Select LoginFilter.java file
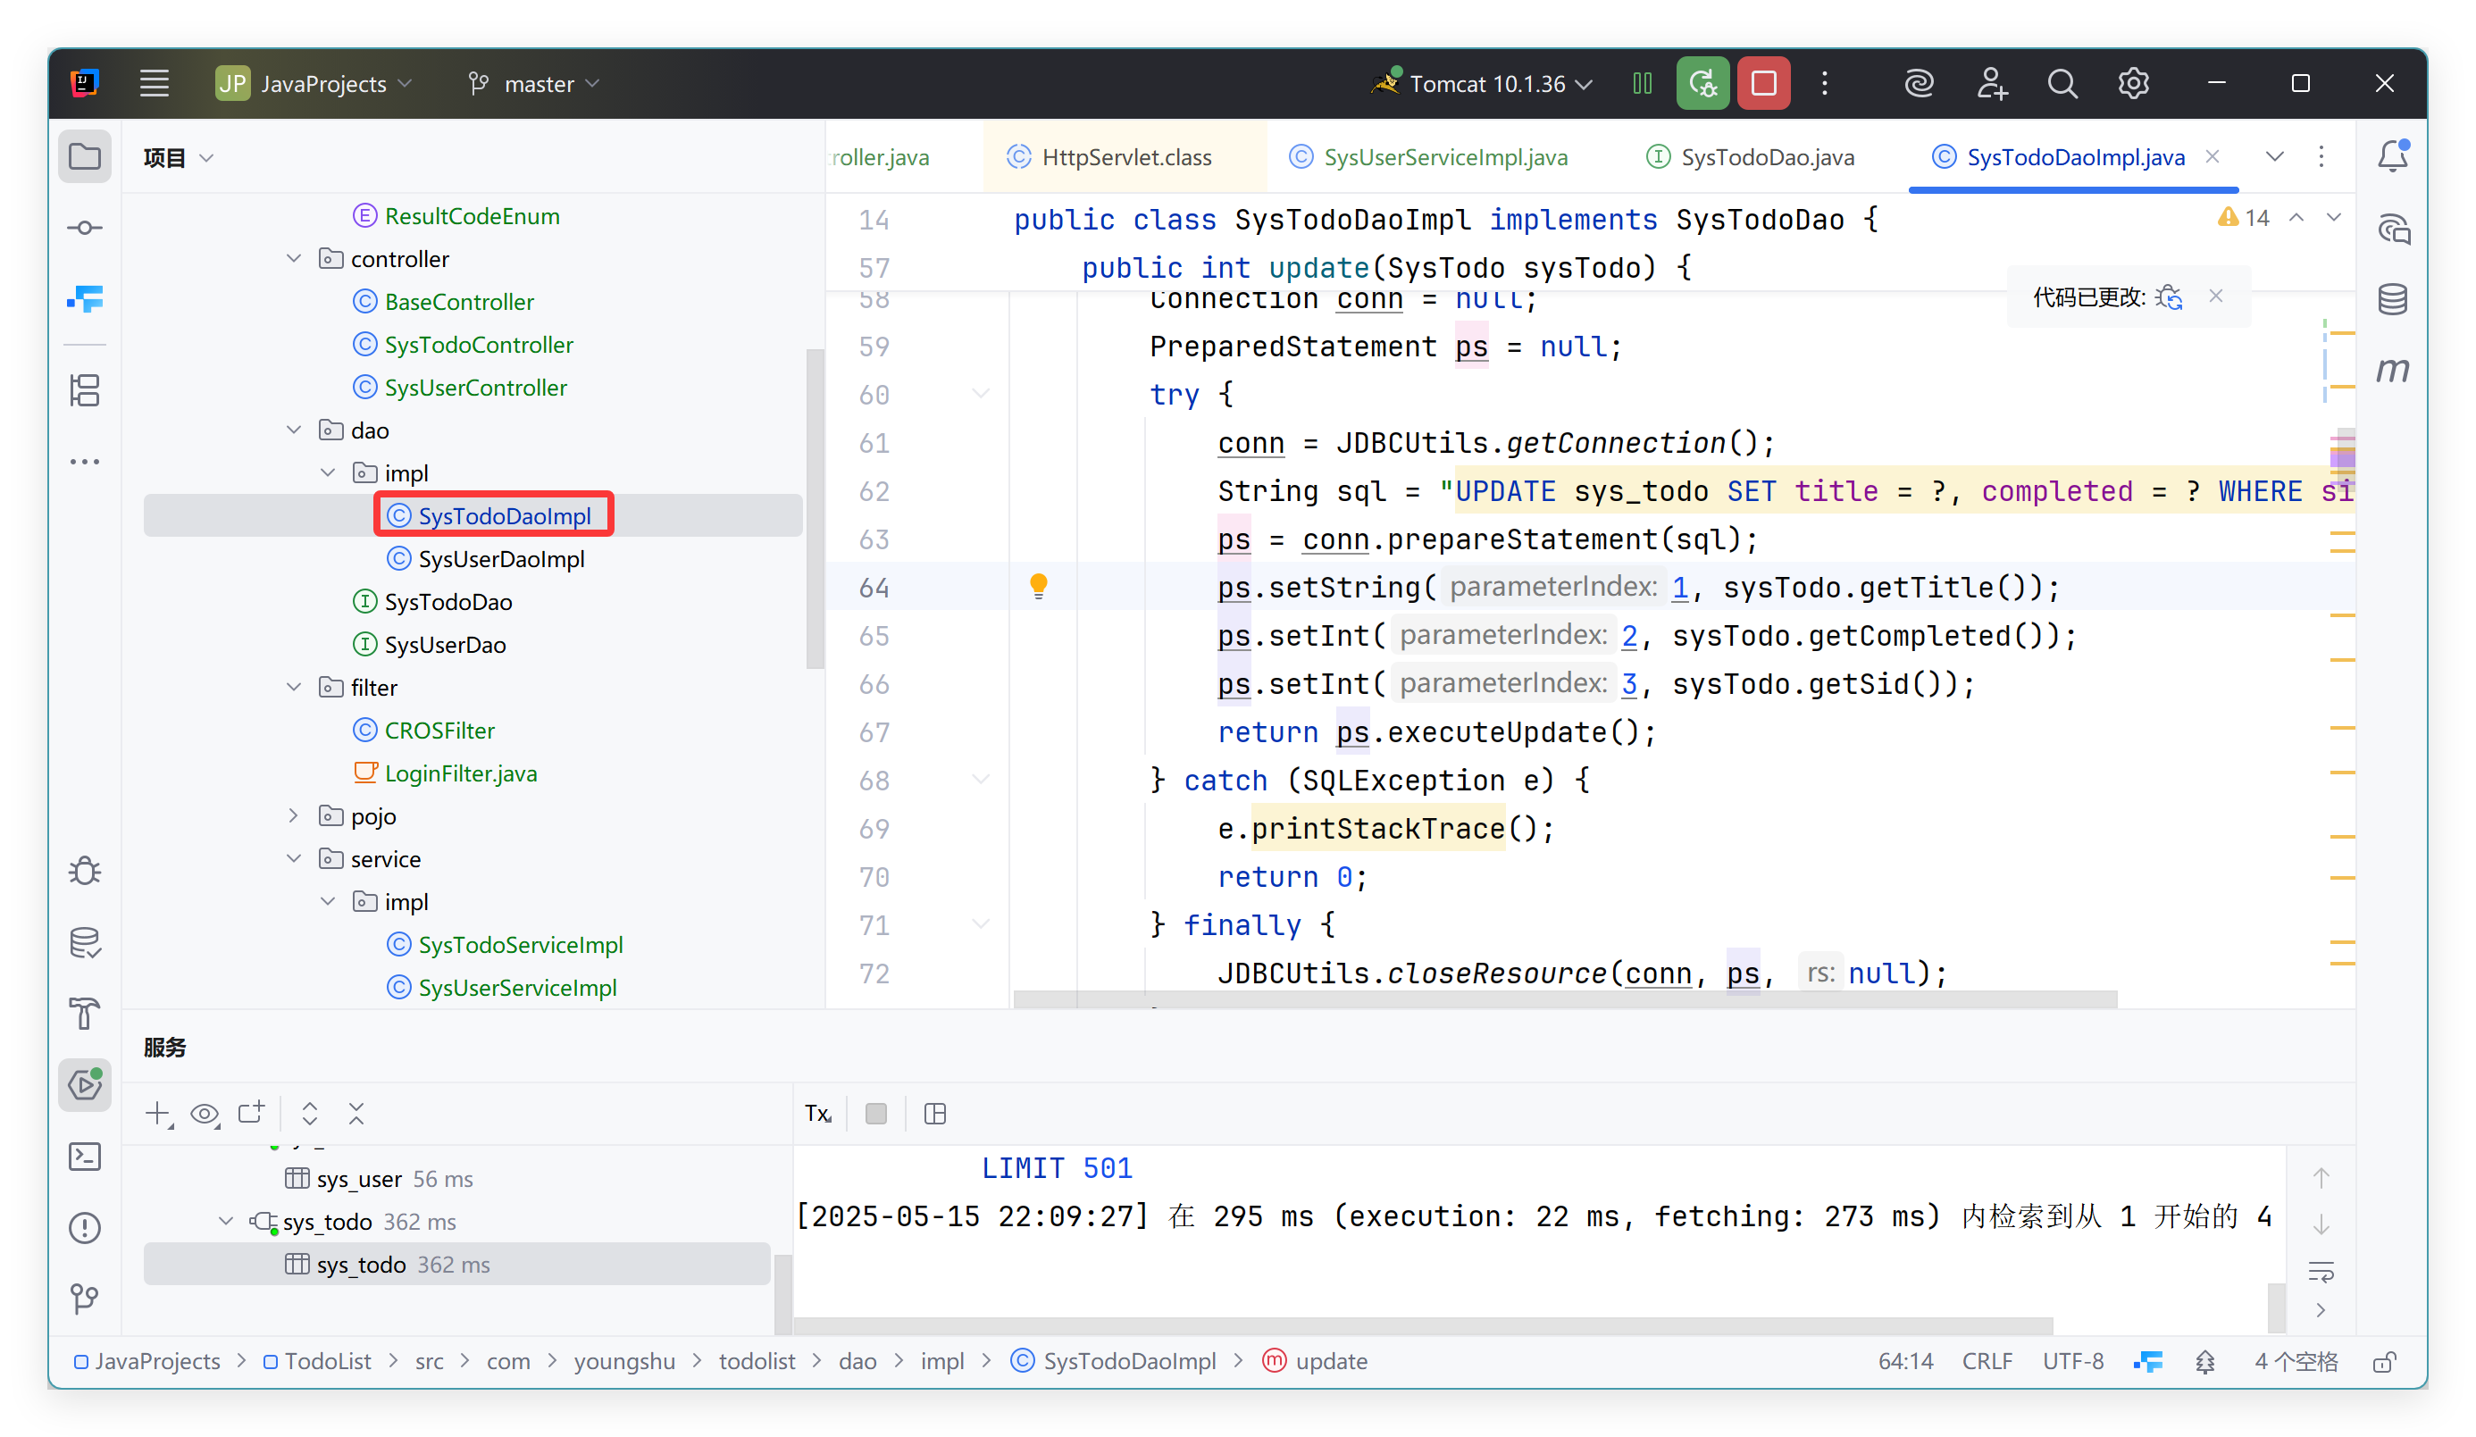 460,773
